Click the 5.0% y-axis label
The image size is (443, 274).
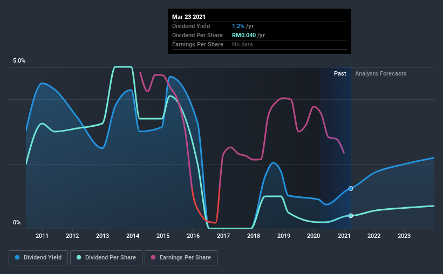click(x=19, y=61)
